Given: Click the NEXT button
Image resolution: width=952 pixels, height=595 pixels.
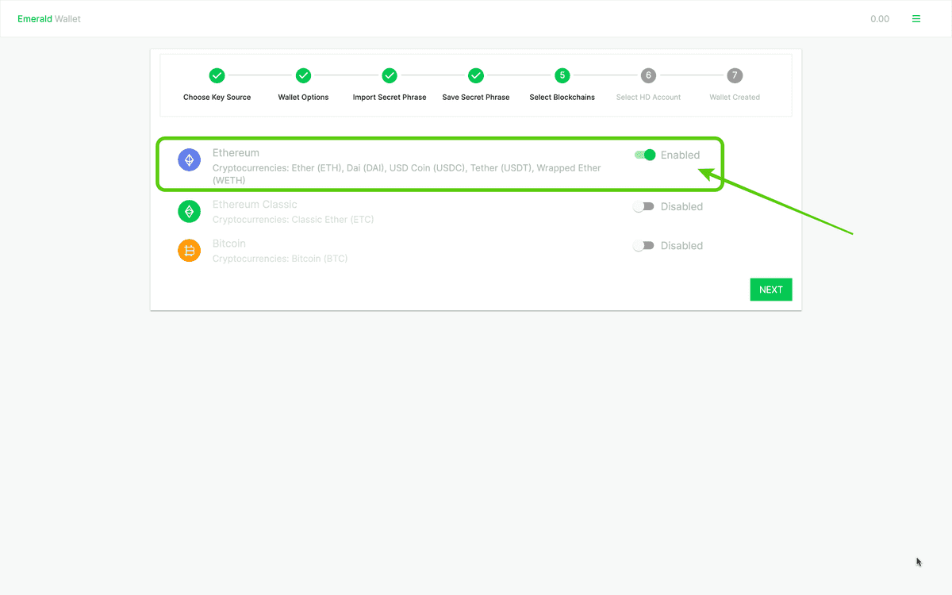Looking at the screenshot, I should [x=770, y=289].
